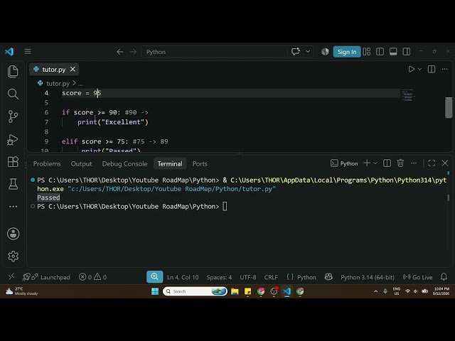The height and width of the screenshot is (341, 455).
Task: Create a new terminal with plus icon
Action: tap(367, 163)
